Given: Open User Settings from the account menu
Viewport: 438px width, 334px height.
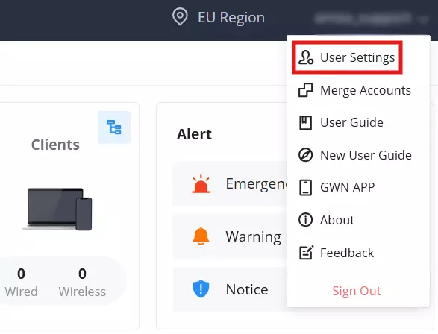Looking at the screenshot, I should [x=347, y=57].
